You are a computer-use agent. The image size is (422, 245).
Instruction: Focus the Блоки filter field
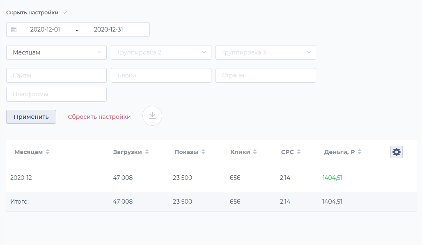161,75
